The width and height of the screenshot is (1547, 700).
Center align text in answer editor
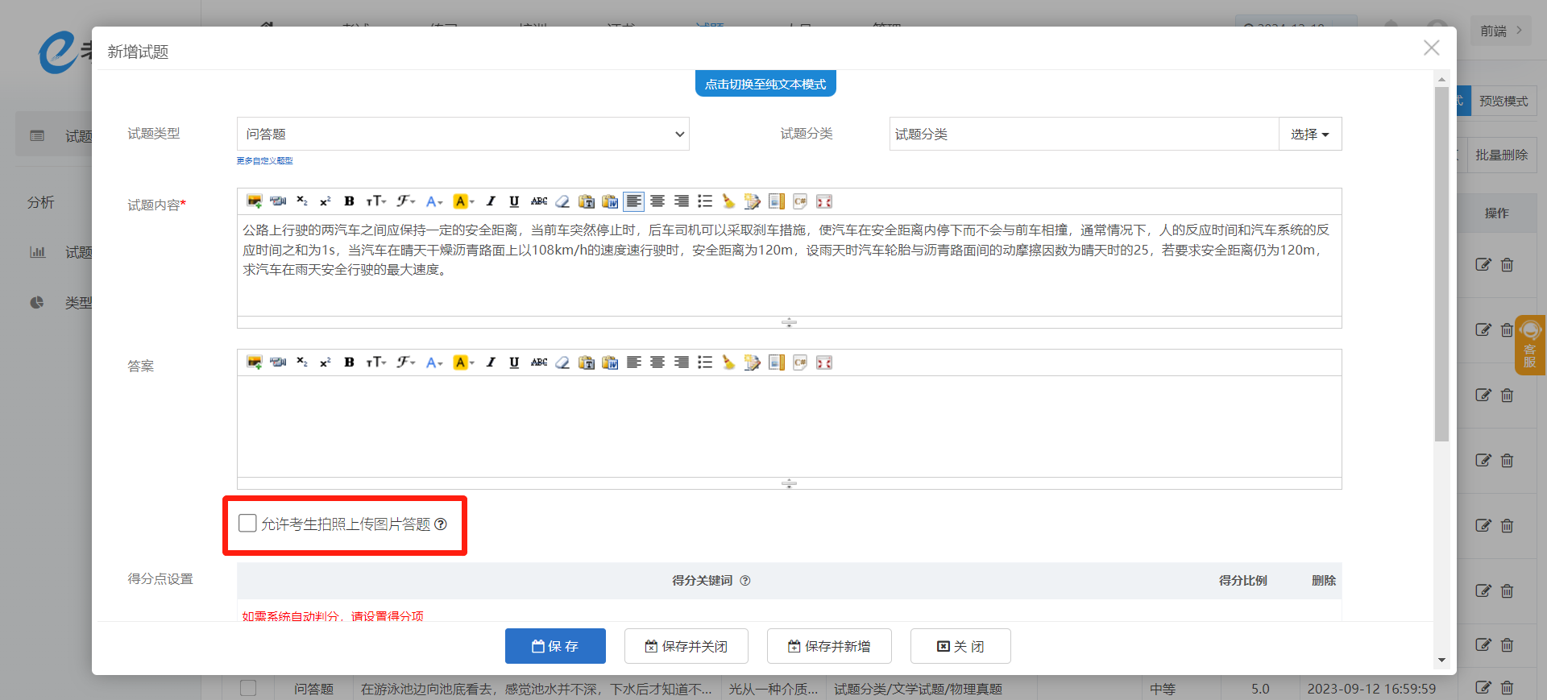[x=657, y=362]
